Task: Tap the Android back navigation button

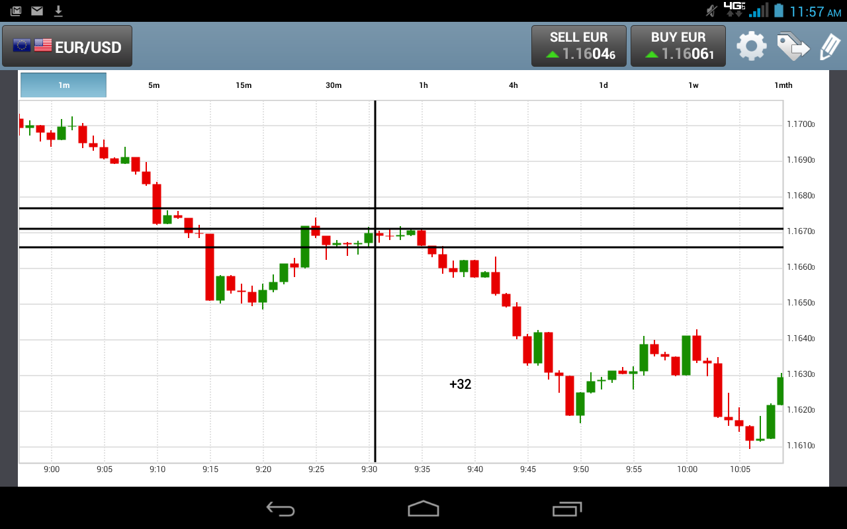Action: pyautogui.click(x=281, y=509)
